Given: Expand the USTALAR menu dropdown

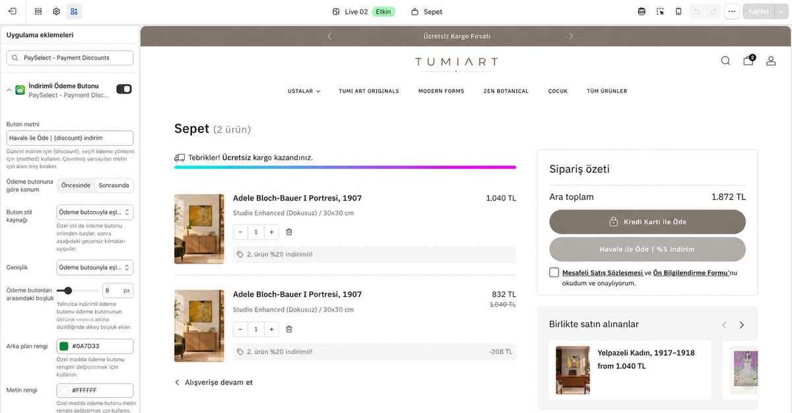Looking at the screenshot, I should click(304, 91).
